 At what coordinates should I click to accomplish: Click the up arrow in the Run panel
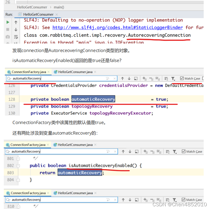click(16, 22)
